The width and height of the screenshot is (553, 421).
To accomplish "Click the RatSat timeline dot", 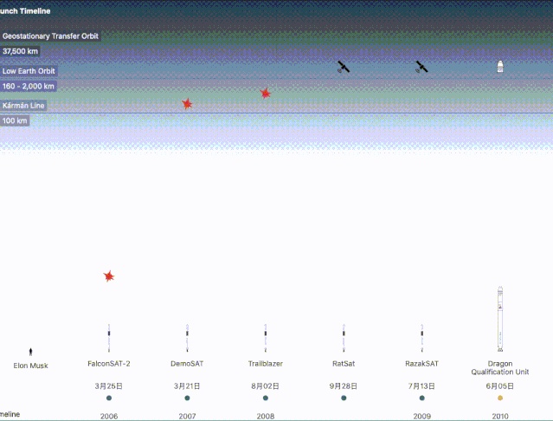I will click(344, 398).
